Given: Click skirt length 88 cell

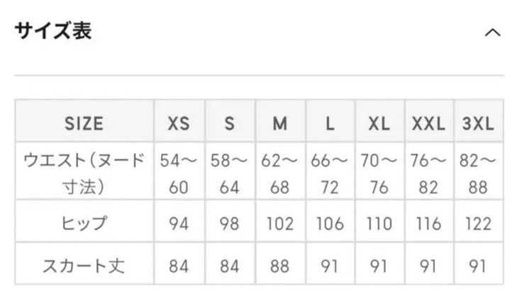Looking at the screenshot, I should pos(280,267).
